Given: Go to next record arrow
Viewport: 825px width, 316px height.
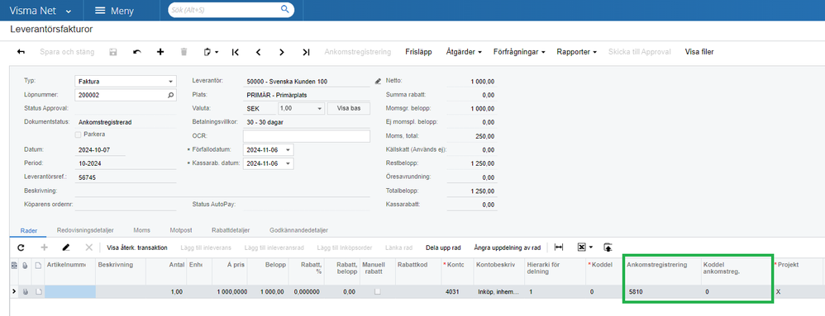Looking at the screenshot, I should [282, 52].
